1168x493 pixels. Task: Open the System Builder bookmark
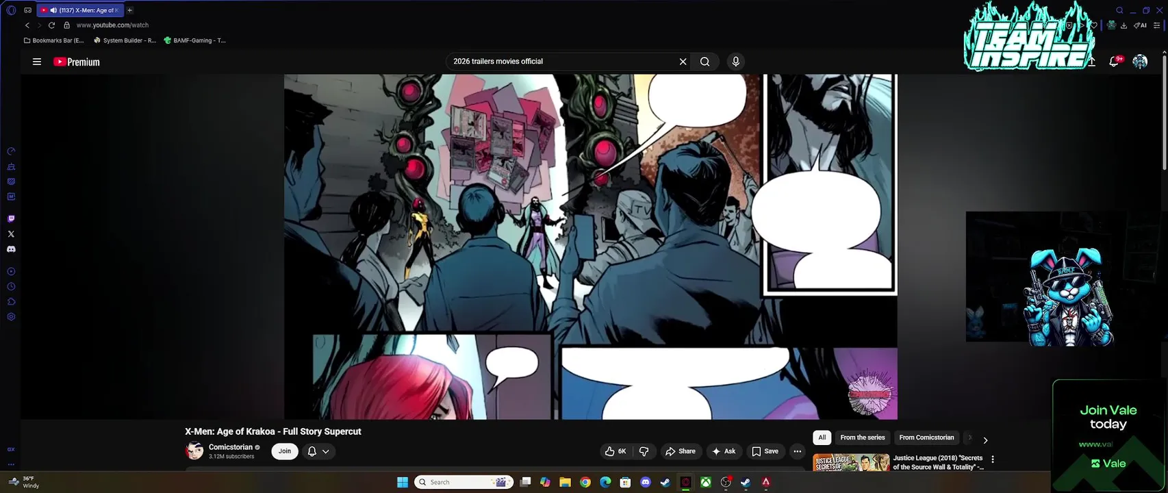tap(125, 40)
